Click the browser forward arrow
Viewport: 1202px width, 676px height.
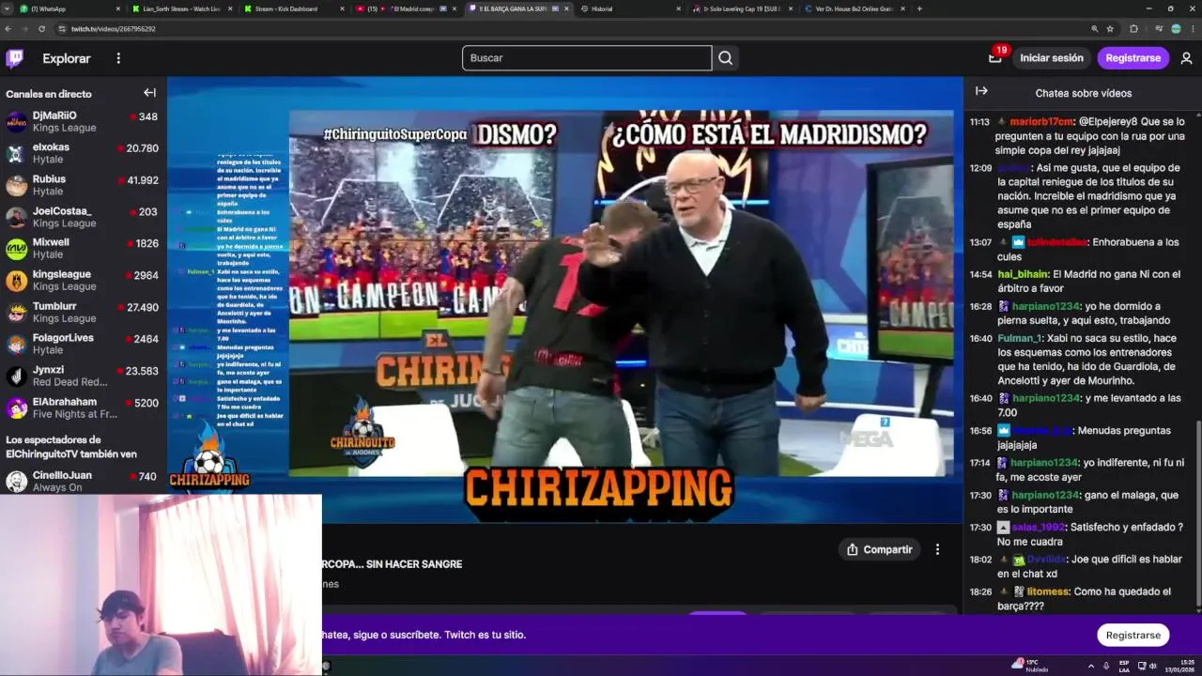(x=23, y=29)
